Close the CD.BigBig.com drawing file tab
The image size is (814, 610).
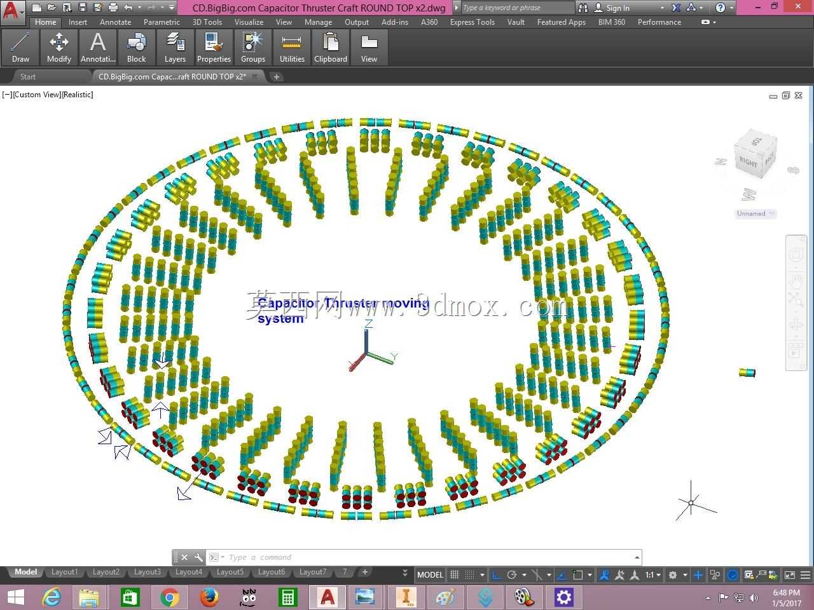pos(255,77)
